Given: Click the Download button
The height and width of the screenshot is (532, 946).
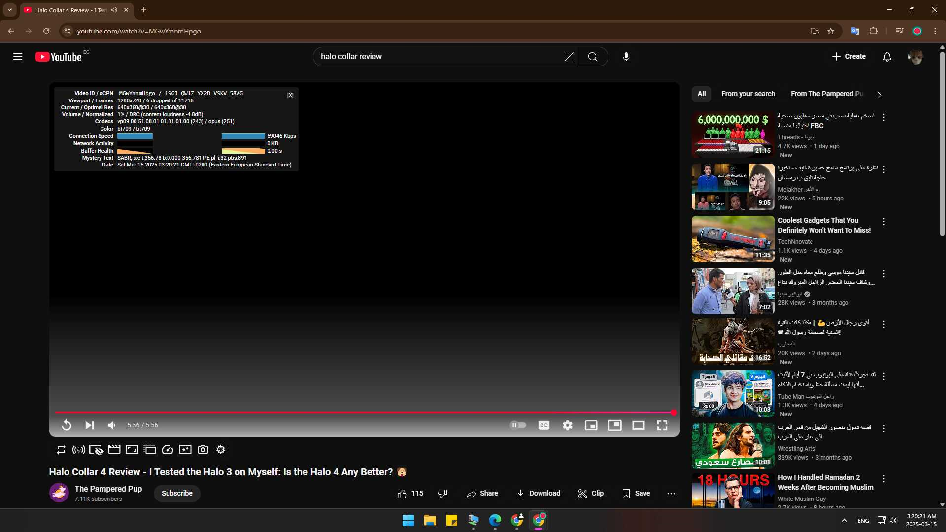Looking at the screenshot, I should coord(539,493).
